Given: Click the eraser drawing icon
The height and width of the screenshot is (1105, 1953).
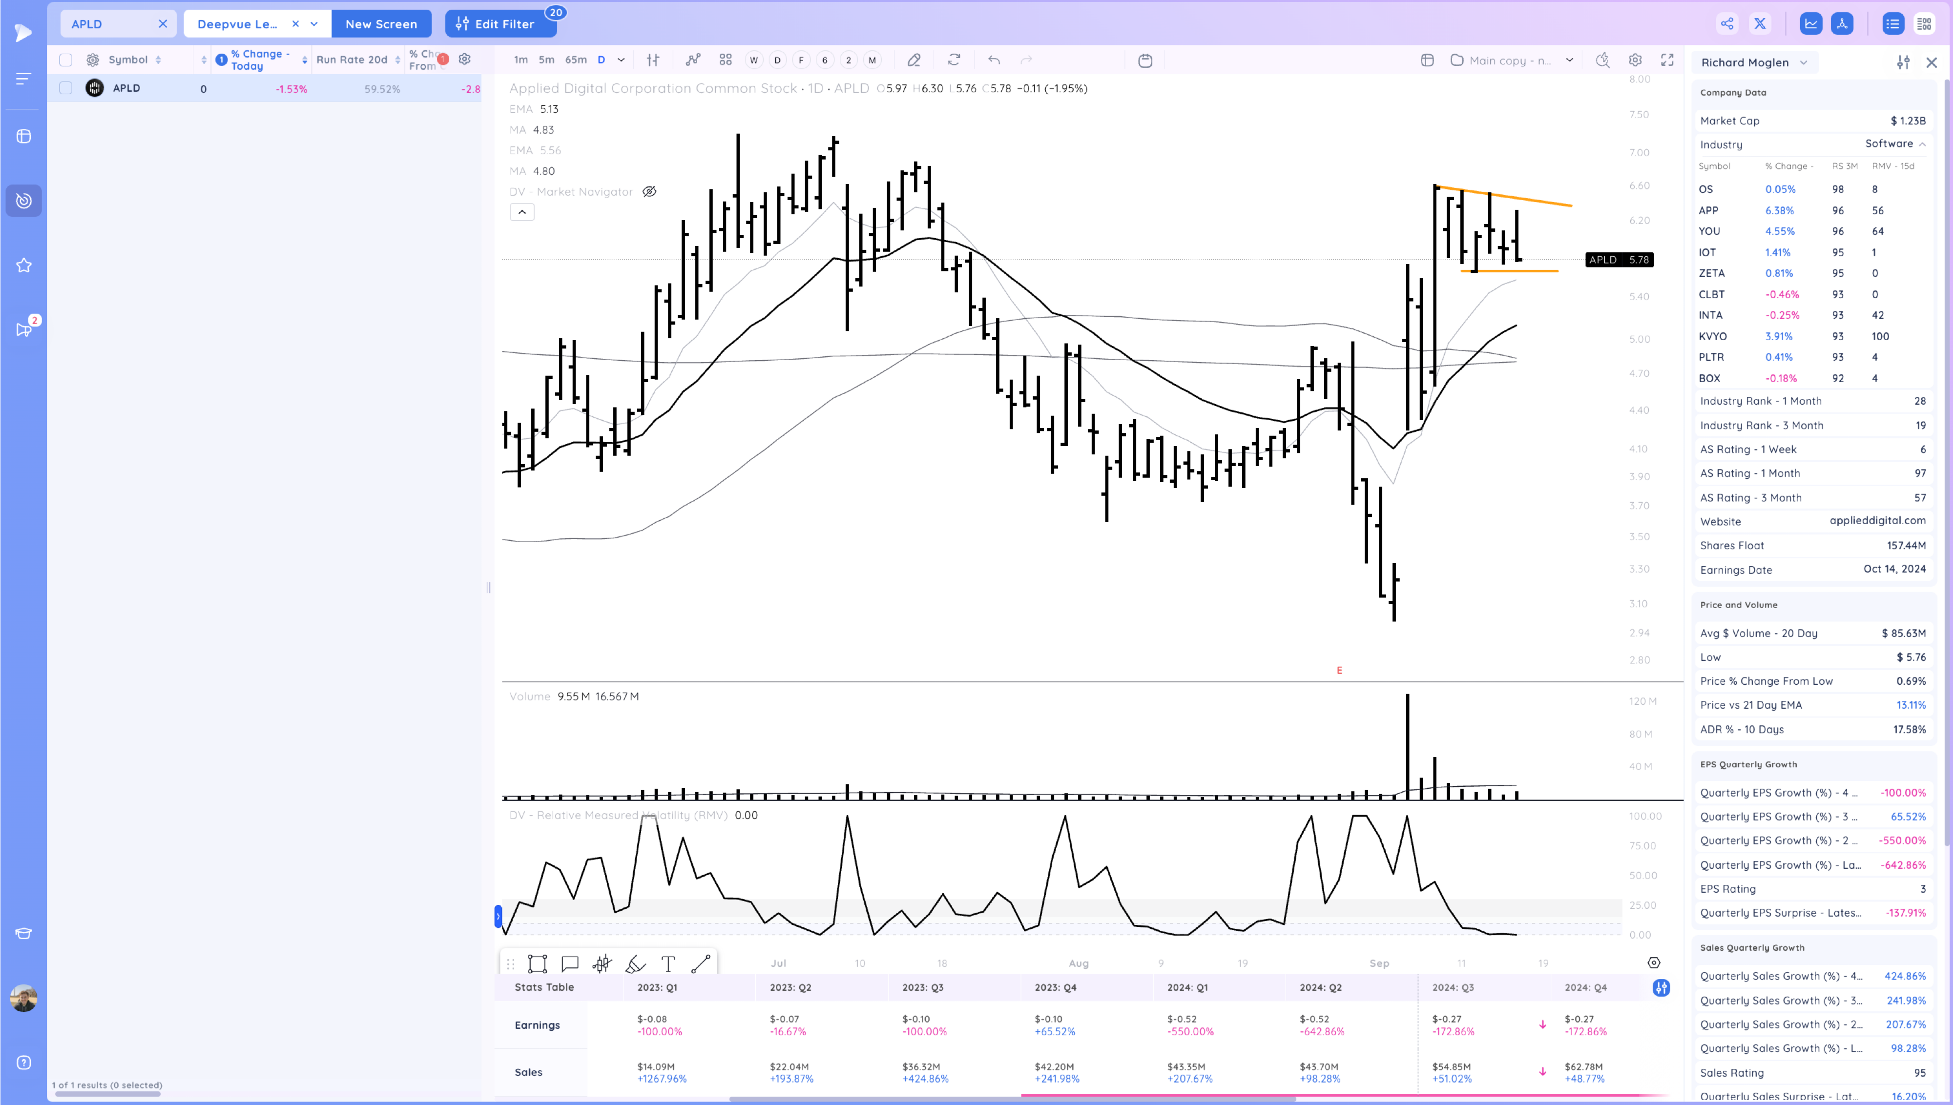Looking at the screenshot, I should click(x=914, y=60).
